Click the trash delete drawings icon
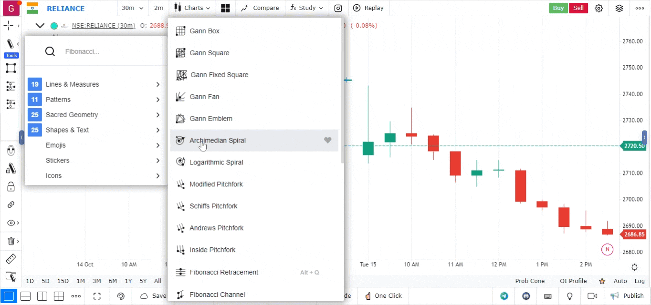This screenshot has width=651, height=305. point(10,241)
